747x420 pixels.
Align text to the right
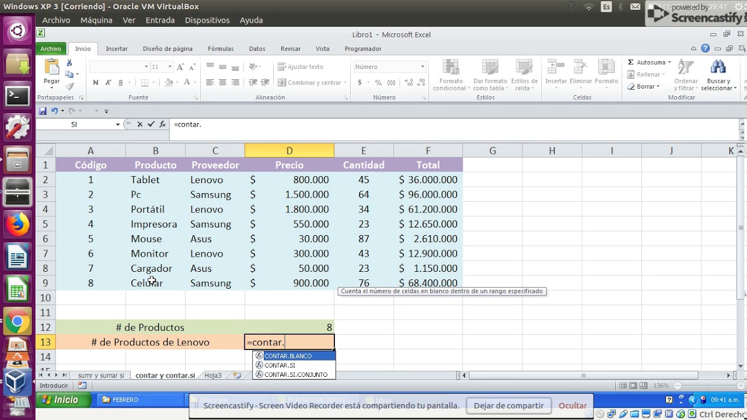tap(235, 82)
